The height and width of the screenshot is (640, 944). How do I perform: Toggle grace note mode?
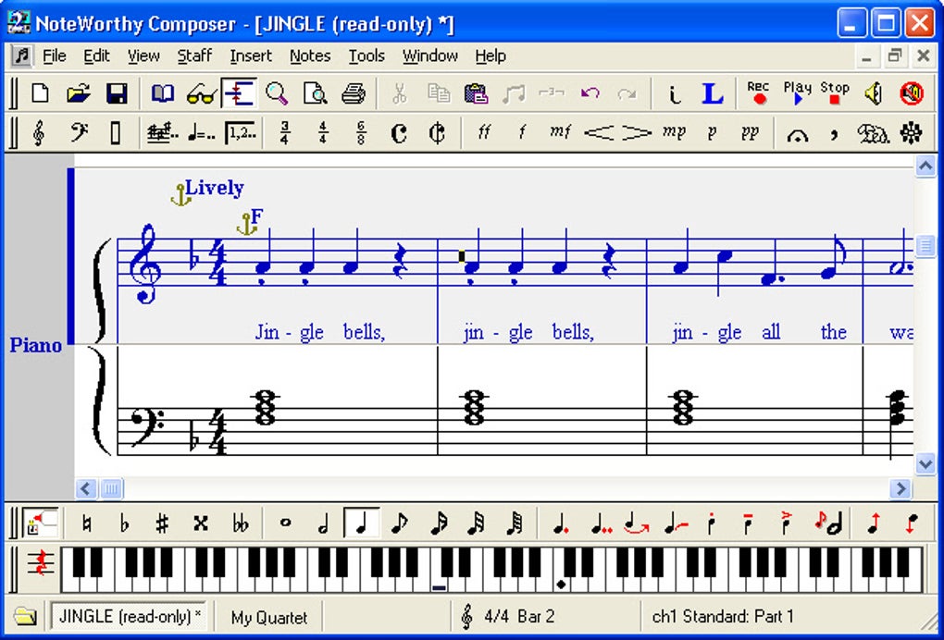point(829,523)
